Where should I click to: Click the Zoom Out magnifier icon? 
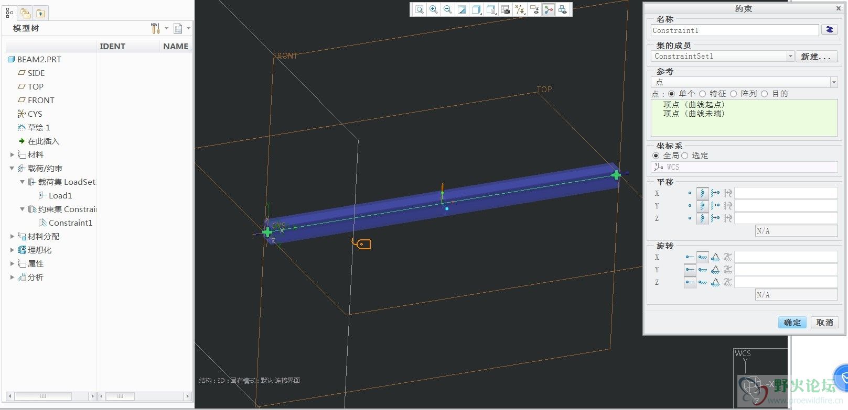coord(447,9)
